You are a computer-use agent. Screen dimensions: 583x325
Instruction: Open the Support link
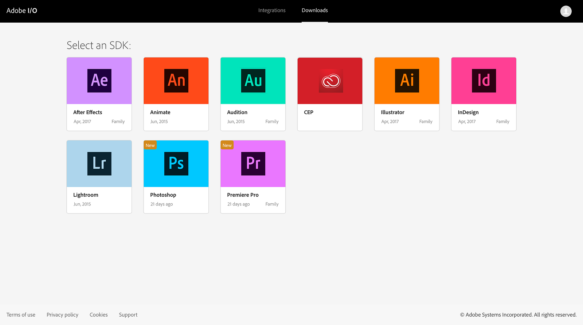coord(128,315)
